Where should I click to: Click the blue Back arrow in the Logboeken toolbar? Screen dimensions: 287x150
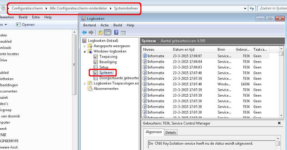click(x=84, y=33)
